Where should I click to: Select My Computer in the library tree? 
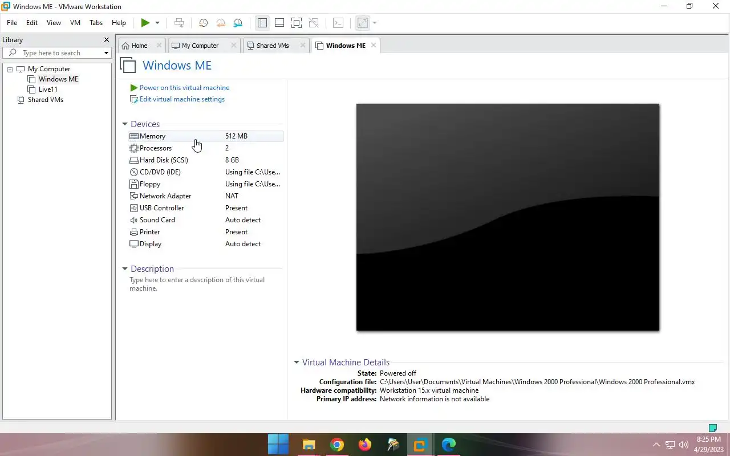point(49,69)
